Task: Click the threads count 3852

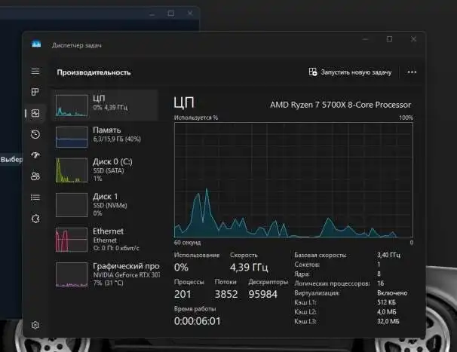Action: point(226,294)
